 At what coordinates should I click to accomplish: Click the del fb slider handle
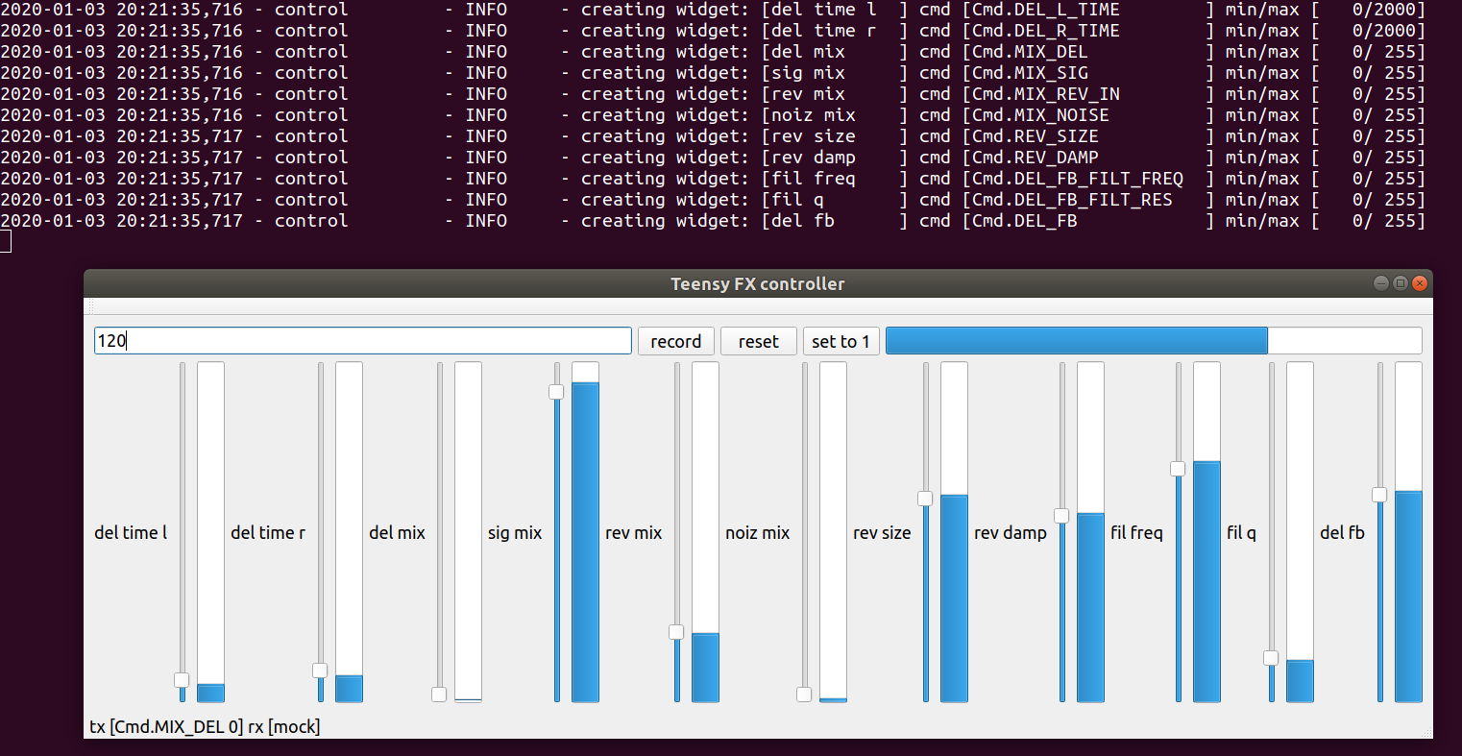[x=1379, y=495]
